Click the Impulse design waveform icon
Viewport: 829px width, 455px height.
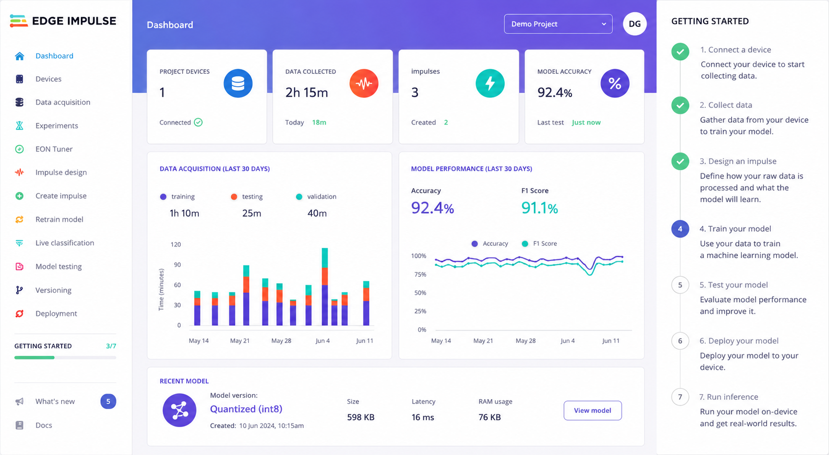20,172
